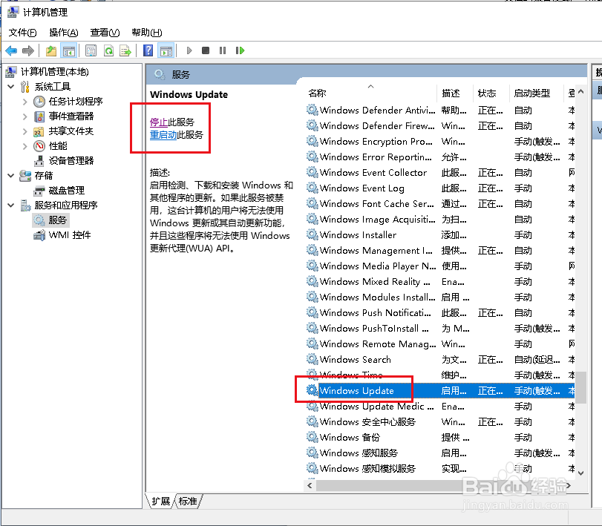Select 计算机管理(本地) root node

click(54, 72)
